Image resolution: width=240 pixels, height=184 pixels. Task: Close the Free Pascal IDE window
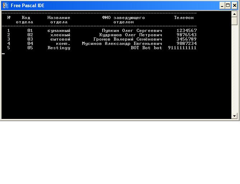point(234,5)
